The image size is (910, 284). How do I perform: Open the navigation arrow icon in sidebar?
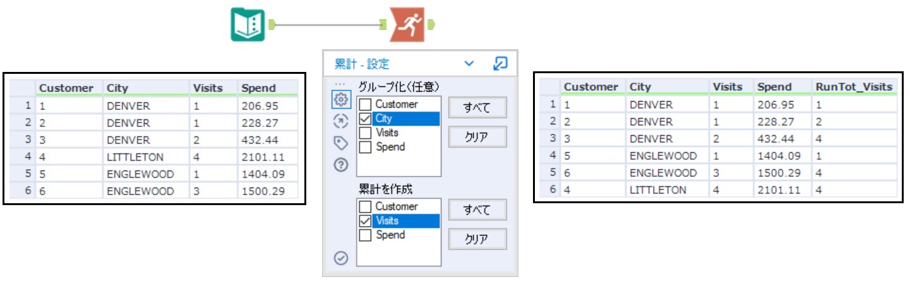click(341, 121)
